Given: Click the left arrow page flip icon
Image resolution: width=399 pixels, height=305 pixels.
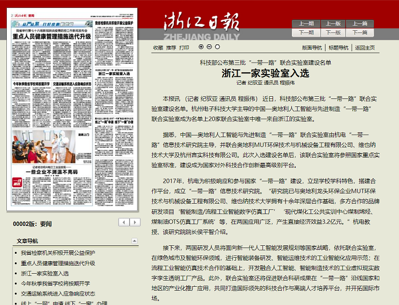Looking at the screenshot, I should coord(124,222).
